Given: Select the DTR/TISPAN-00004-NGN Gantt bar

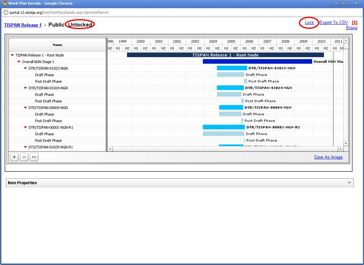Looking at the screenshot, I should tap(231, 107).
